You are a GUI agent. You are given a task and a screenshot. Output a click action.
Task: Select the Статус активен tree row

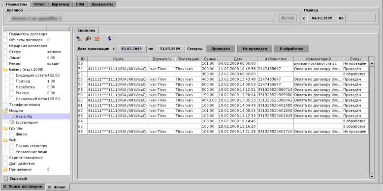coord(36,52)
